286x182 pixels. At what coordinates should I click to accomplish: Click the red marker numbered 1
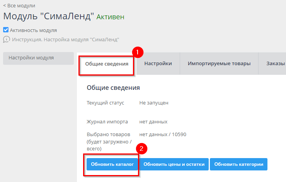138,52
